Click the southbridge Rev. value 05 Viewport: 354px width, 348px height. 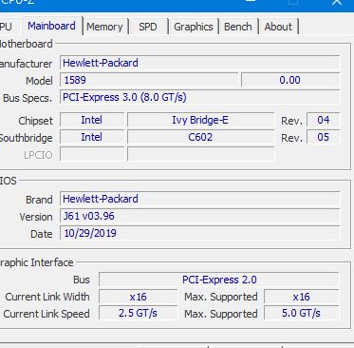(323, 137)
